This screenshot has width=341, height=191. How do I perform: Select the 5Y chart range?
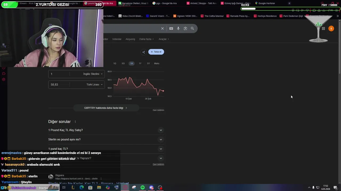point(148,63)
